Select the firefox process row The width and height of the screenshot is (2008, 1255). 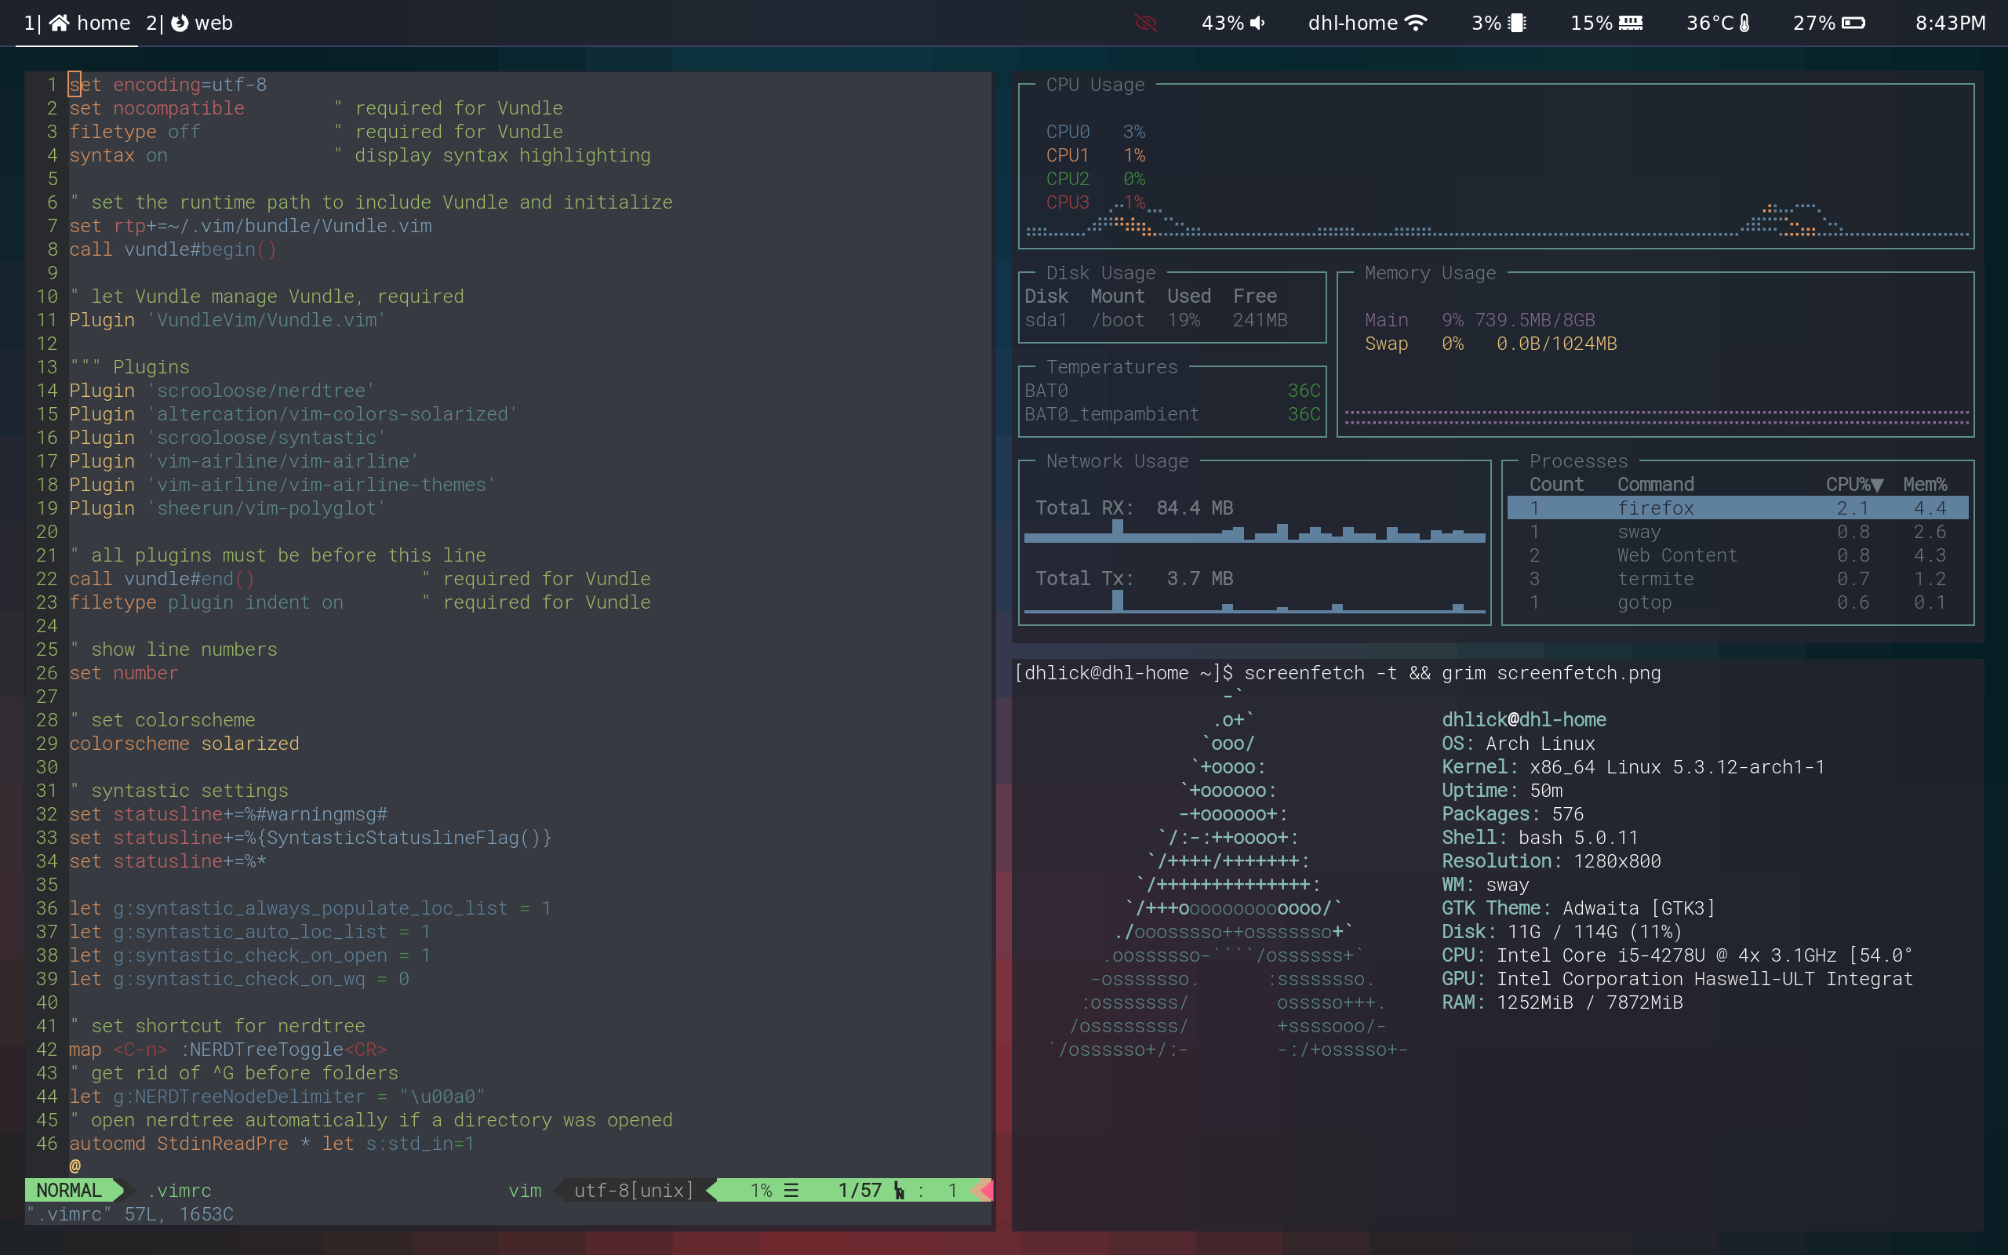1737,508
